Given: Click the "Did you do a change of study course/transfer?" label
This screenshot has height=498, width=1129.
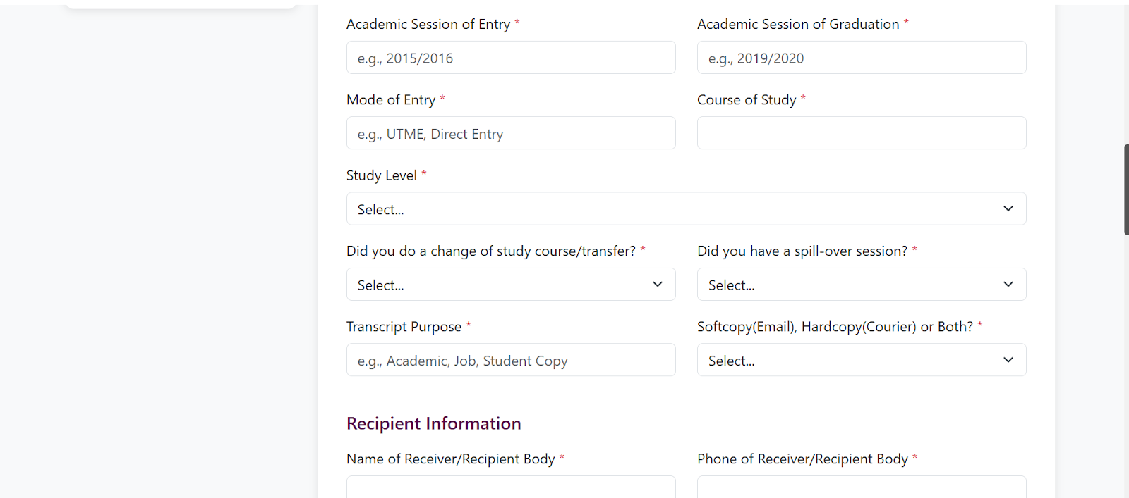Looking at the screenshot, I should pyautogui.click(x=490, y=251).
